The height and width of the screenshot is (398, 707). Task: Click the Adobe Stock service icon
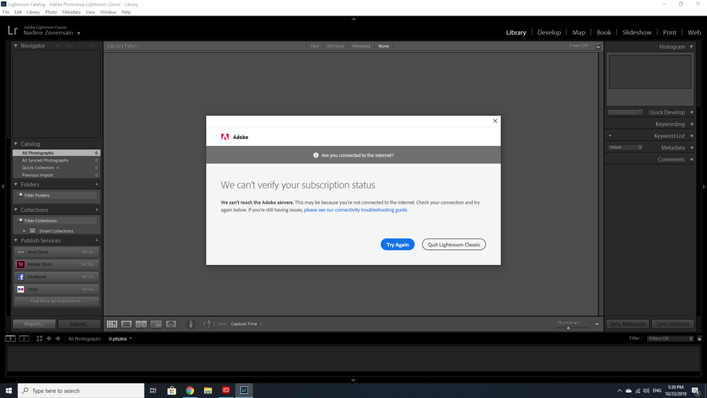pyautogui.click(x=21, y=264)
